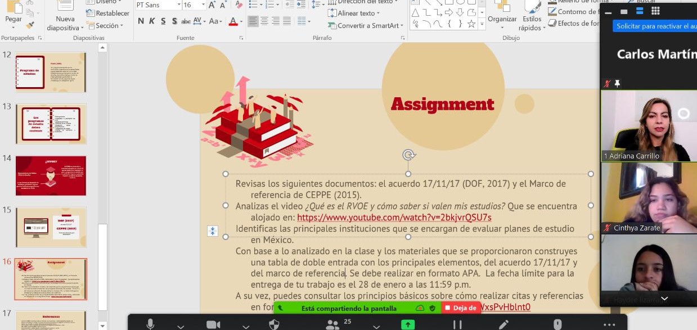Open Zoom Security shield options
The image size is (697, 330).
pyautogui.click(x=274, y=324)
